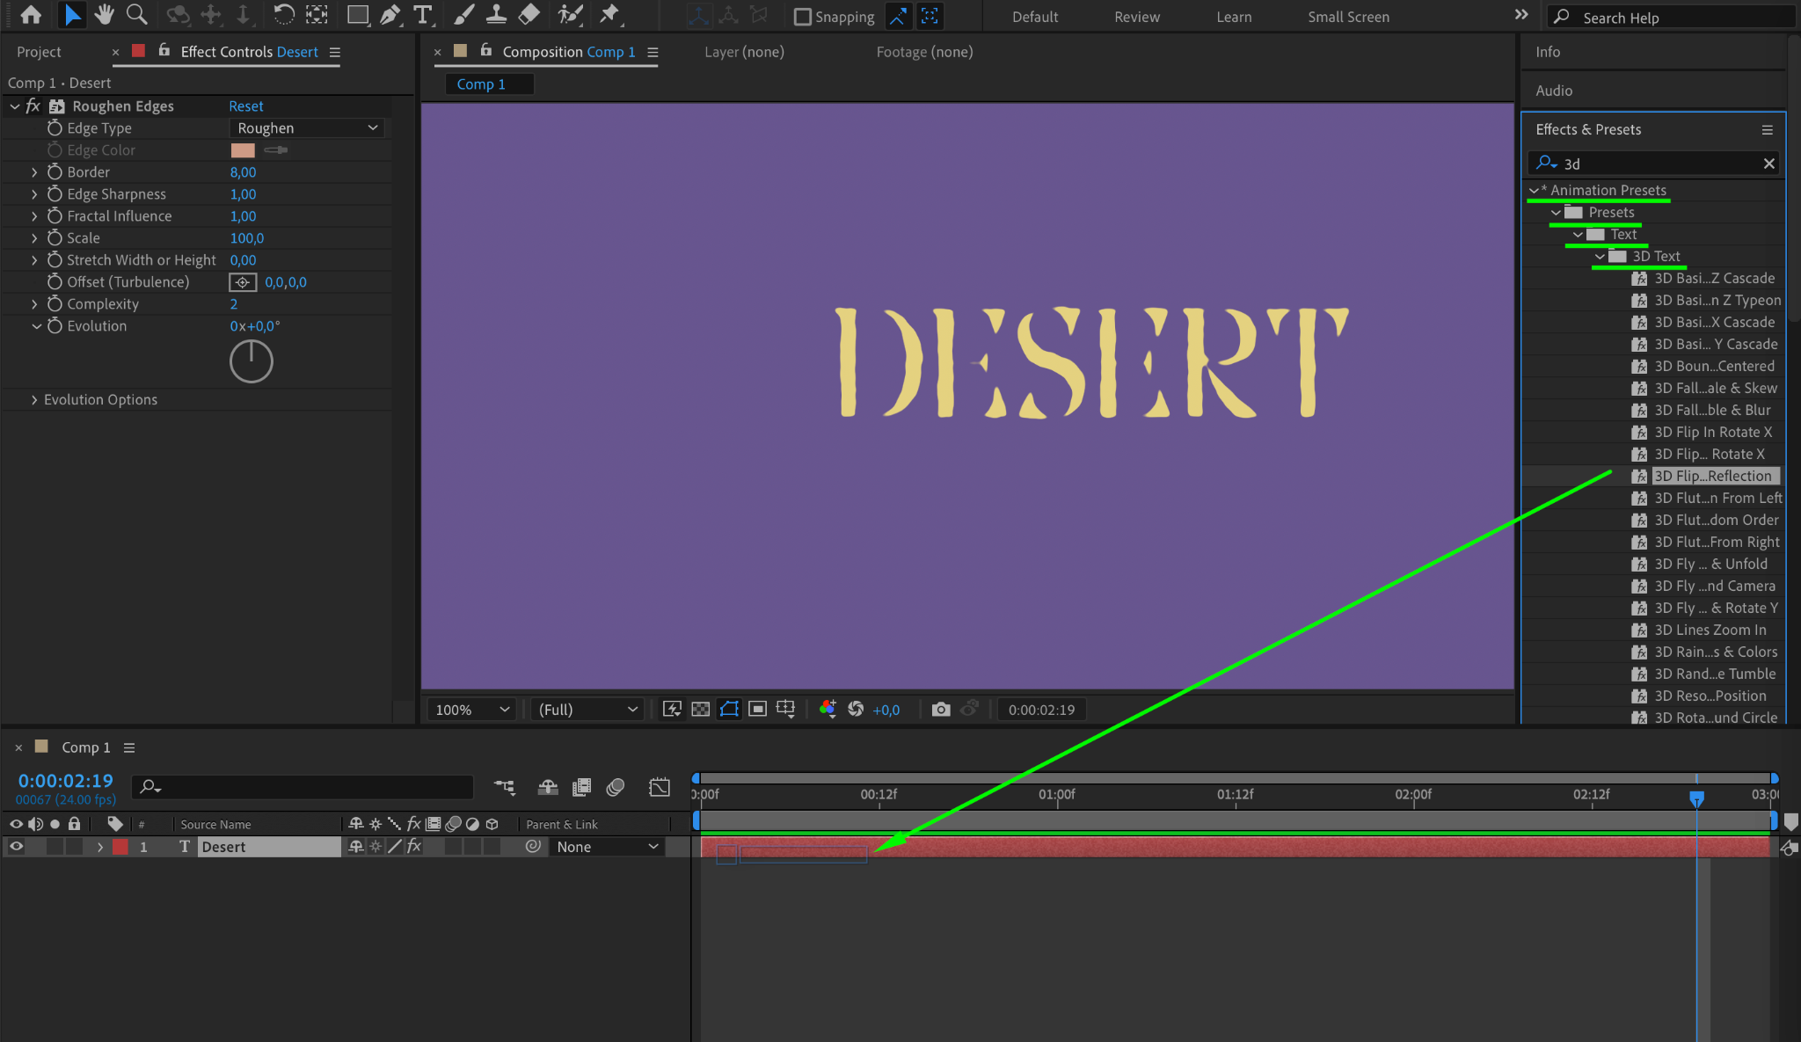This screenshot has height=1042, width=1801.
Task: Select the Puppet Pin tool
Action: click(609, 15)
